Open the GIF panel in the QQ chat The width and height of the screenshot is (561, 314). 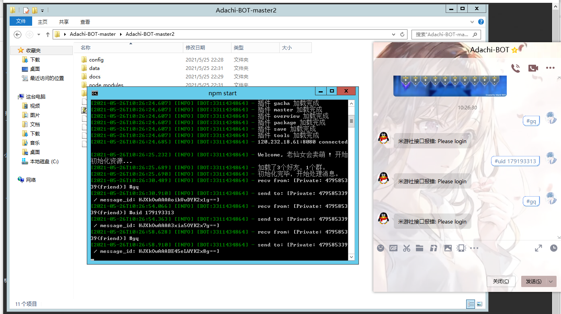(x=393, y=248)
